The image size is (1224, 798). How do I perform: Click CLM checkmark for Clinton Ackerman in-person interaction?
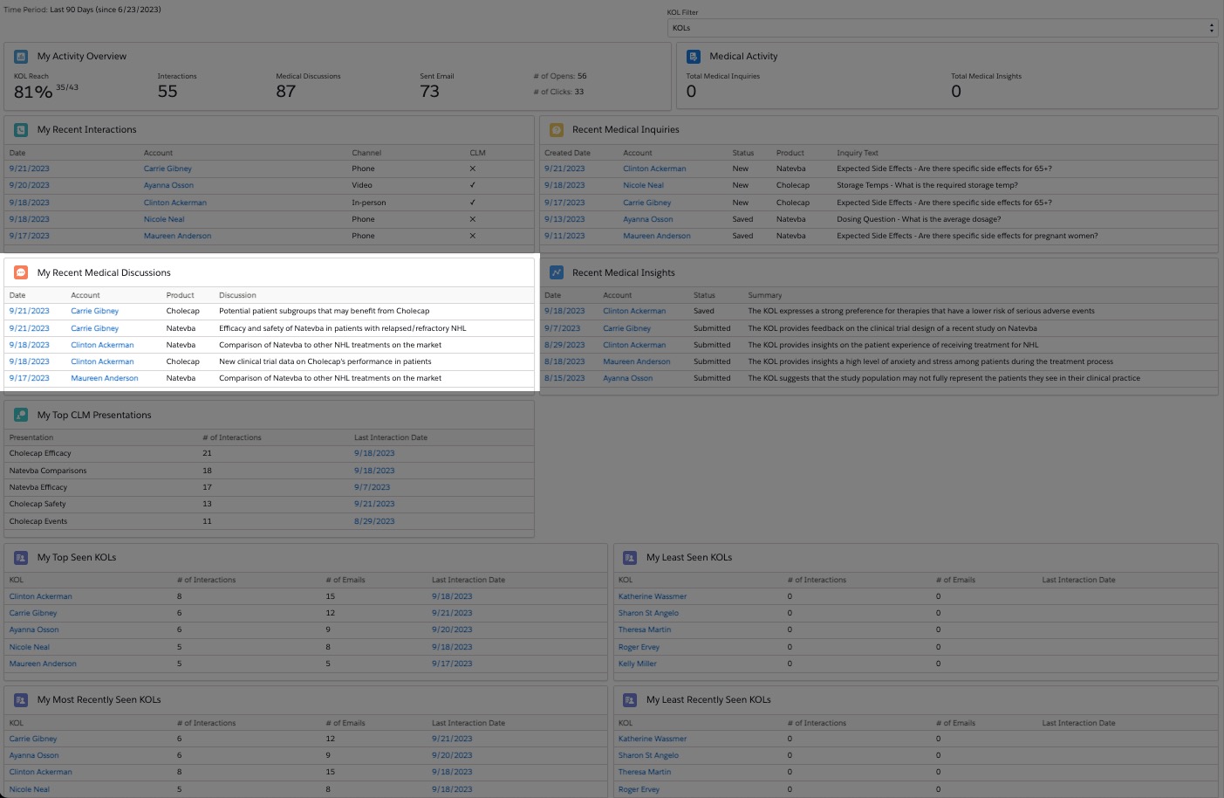(473, 203)
